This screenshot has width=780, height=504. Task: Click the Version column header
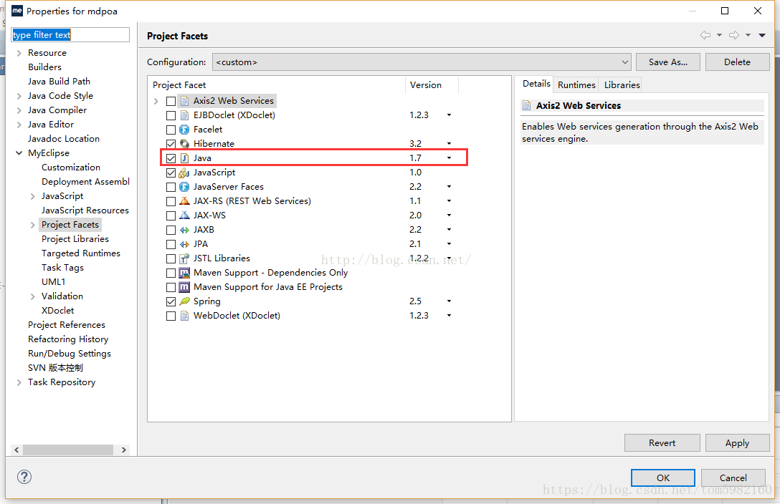tap(432, 85)
